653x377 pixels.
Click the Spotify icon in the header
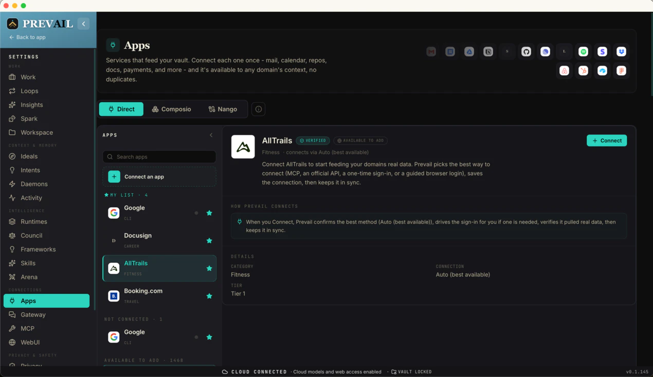583,51
